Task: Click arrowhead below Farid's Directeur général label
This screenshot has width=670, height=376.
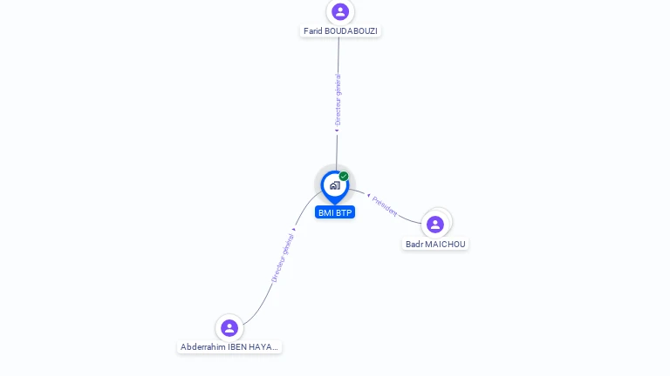Action: click(337, 131)
